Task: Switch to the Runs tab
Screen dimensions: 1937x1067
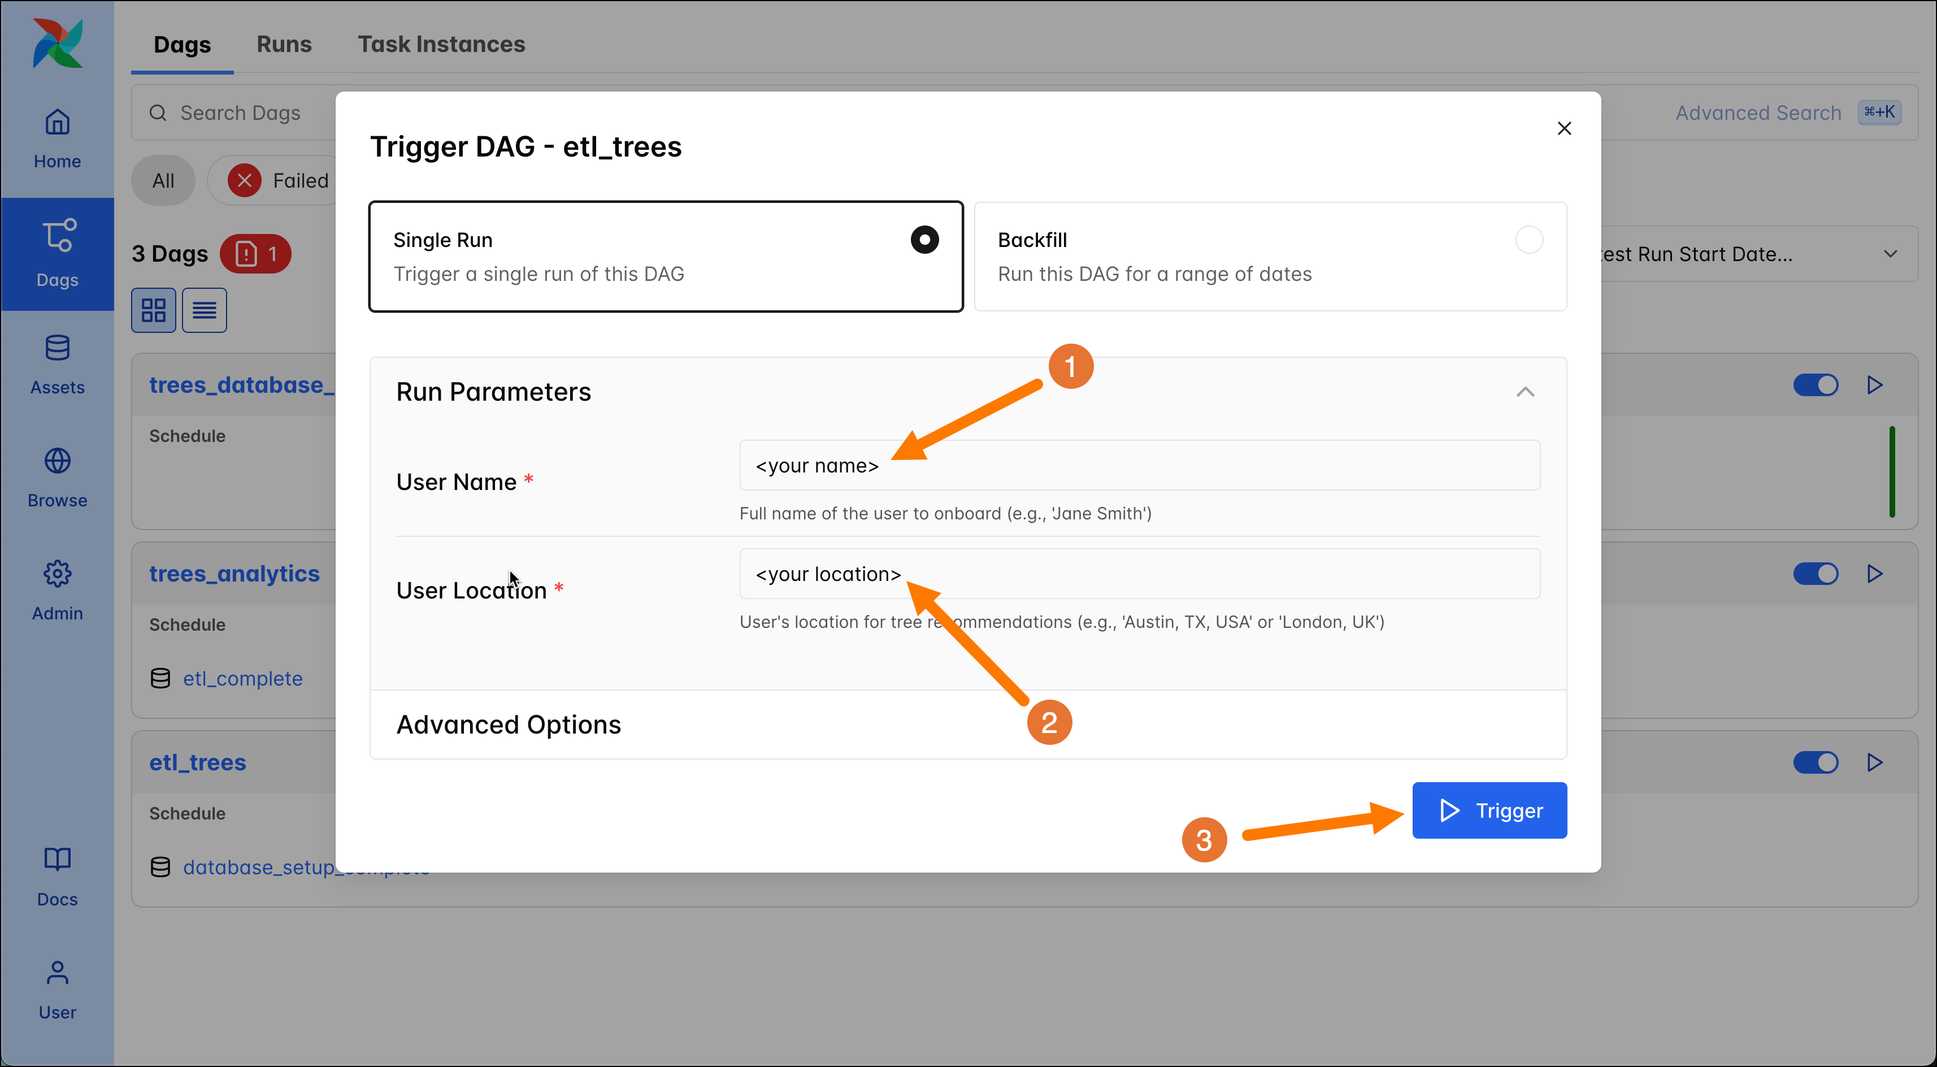Action: point(284,45)
